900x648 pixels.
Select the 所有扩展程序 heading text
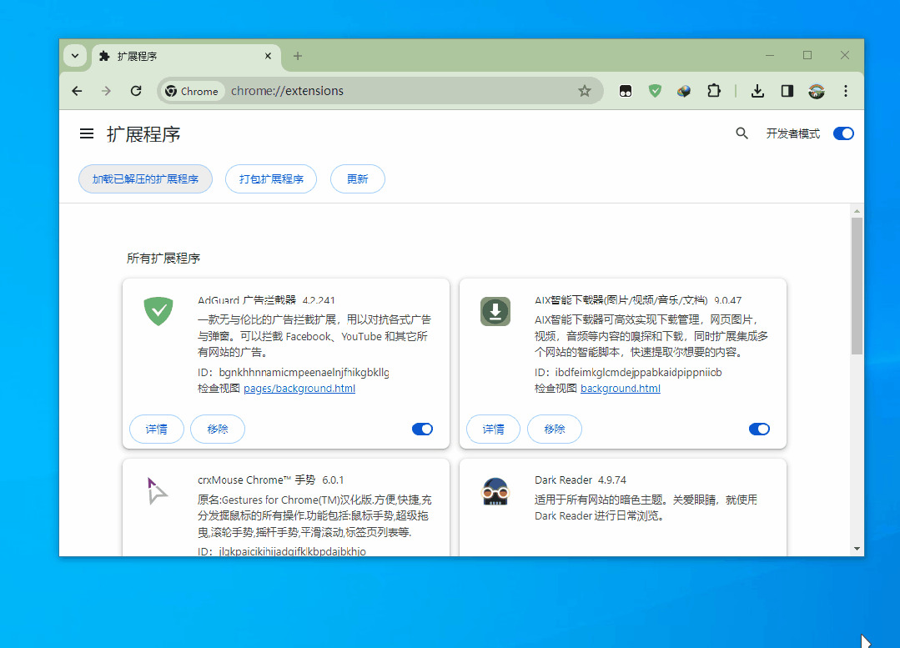[163, 259]
